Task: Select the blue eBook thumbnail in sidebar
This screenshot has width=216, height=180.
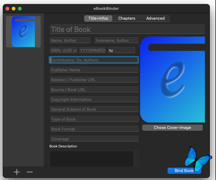Action: 23,32
